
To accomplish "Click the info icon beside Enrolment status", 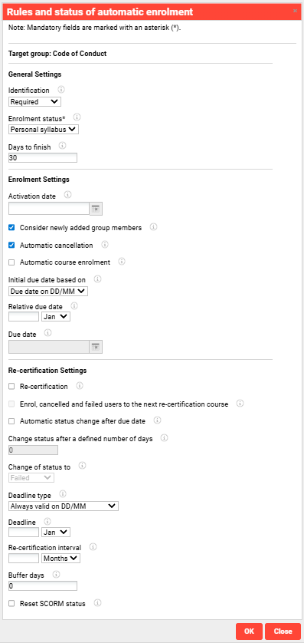I will pyautogui.click(x=77, y=117).
